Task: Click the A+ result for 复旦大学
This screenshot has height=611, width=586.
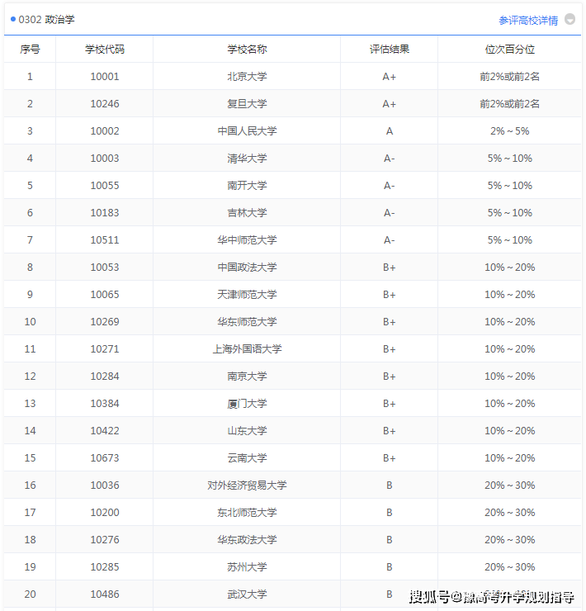Action: (390, 104)
